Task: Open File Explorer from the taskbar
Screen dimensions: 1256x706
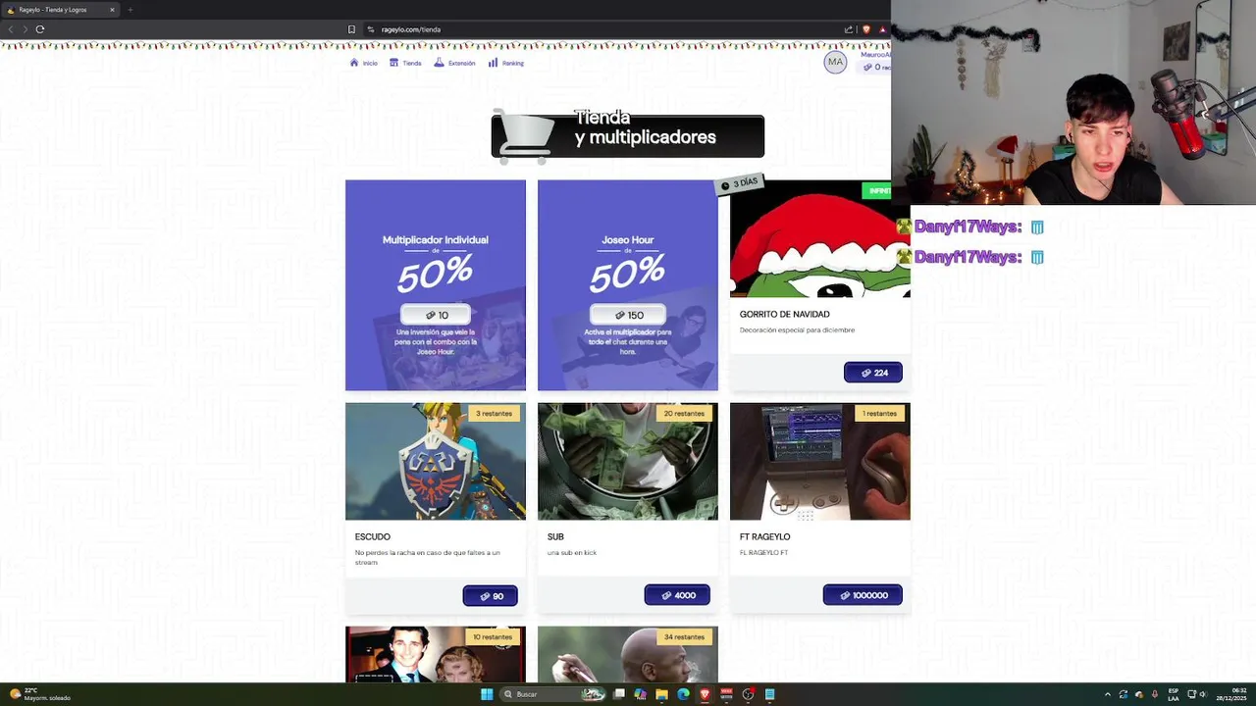Action: [661, 694]
